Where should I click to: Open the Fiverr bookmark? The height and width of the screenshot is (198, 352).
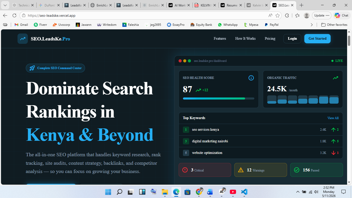click(40, 25)
